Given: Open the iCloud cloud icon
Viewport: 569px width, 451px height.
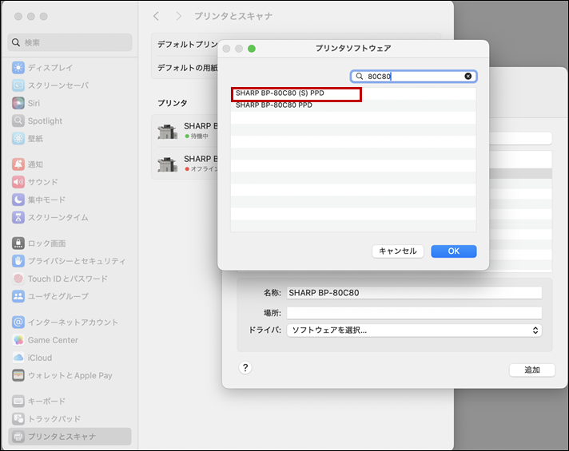Looking at the screenshot, I should click(18, 358).
